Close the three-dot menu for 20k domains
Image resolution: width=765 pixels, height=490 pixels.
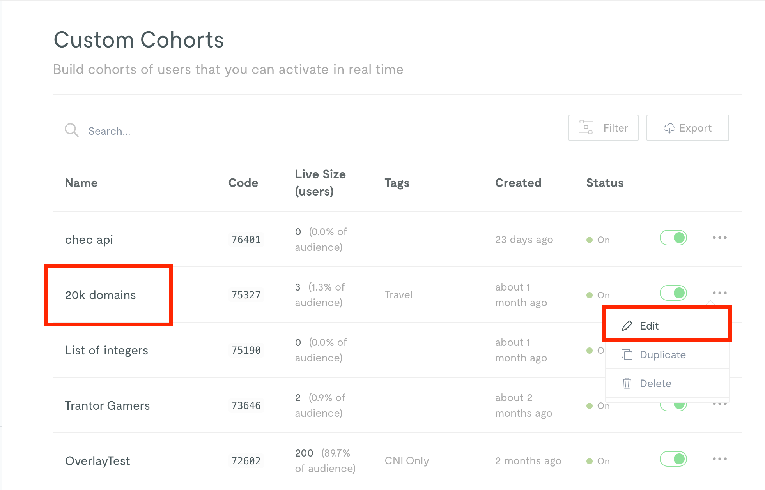[719, 293]
